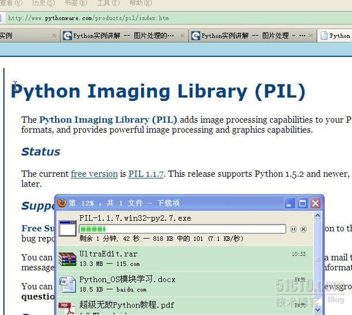The width and height of the screenshot is (352, 315).
Task: Click the download progress bar
Action: pyautogui.click(x=182, y=229)
